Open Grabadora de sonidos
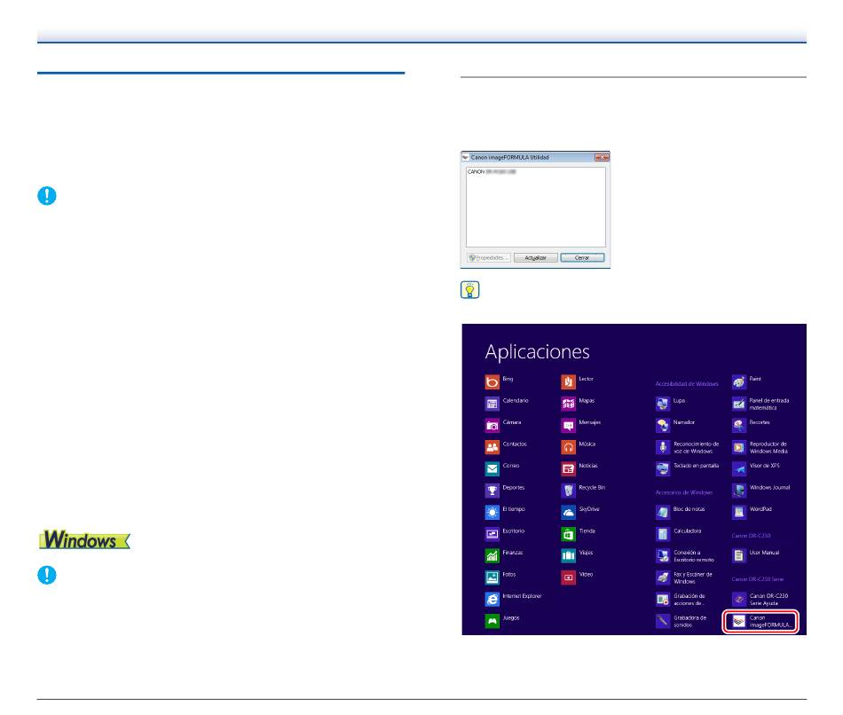Viewport: 843px width, 715px height. [681, 622]
